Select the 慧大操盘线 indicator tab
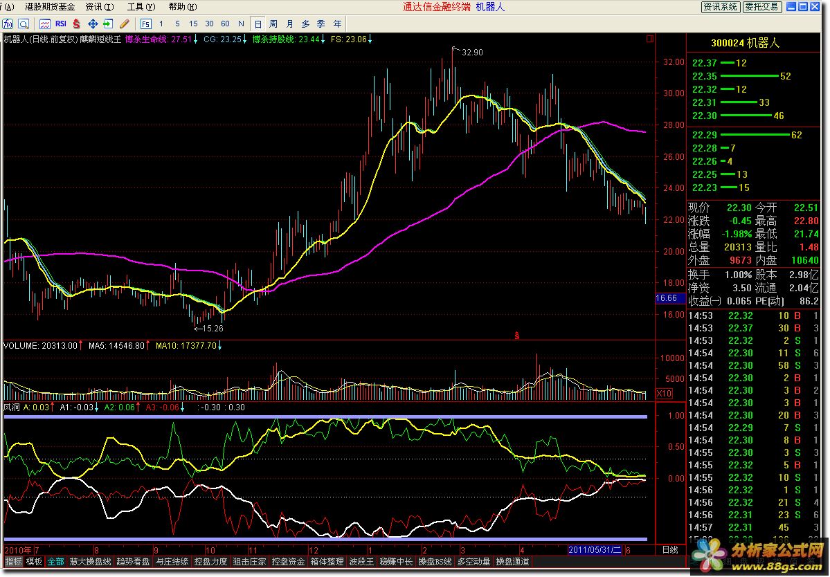The image size is (830, 577). click(x=90, y=562)
